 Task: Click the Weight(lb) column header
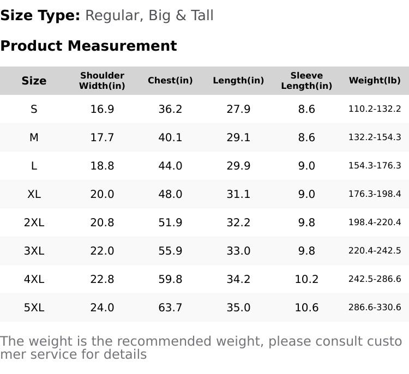(375, 81)
